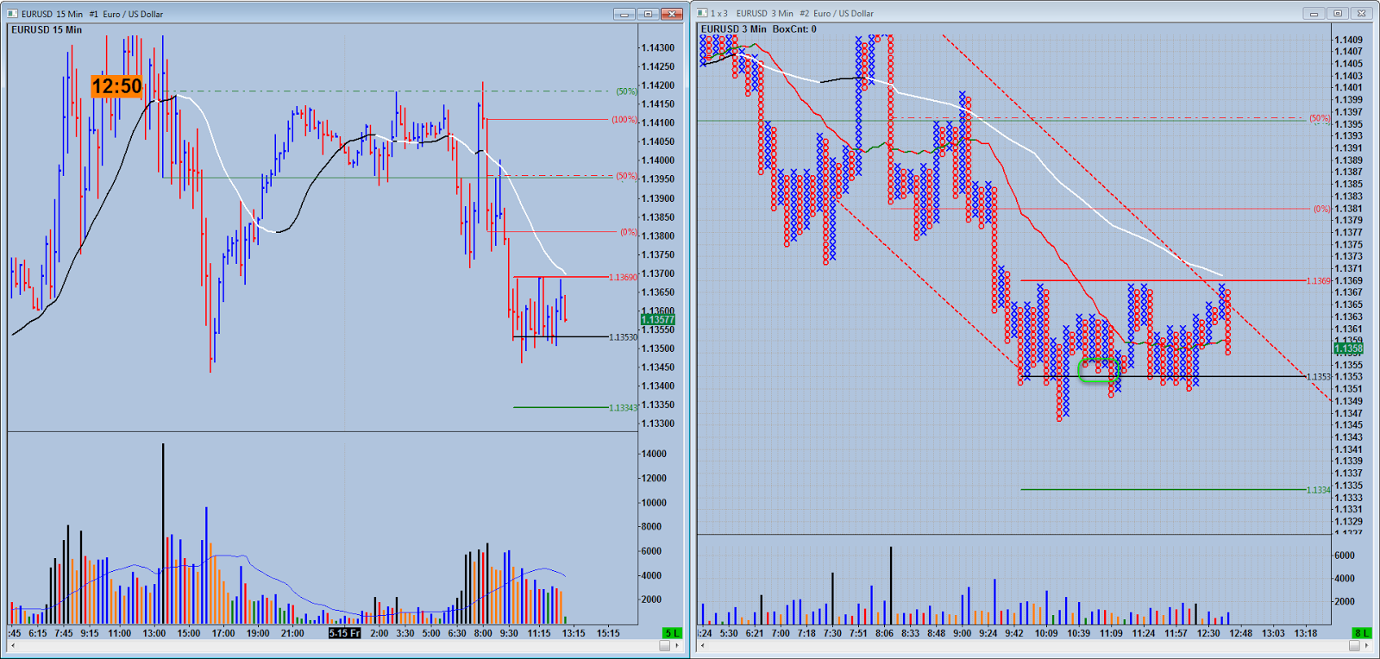This screenshot has height=659, width=1380.
Task: Click the EURUSD 15 Min window title icon
Action: point(13,14)
